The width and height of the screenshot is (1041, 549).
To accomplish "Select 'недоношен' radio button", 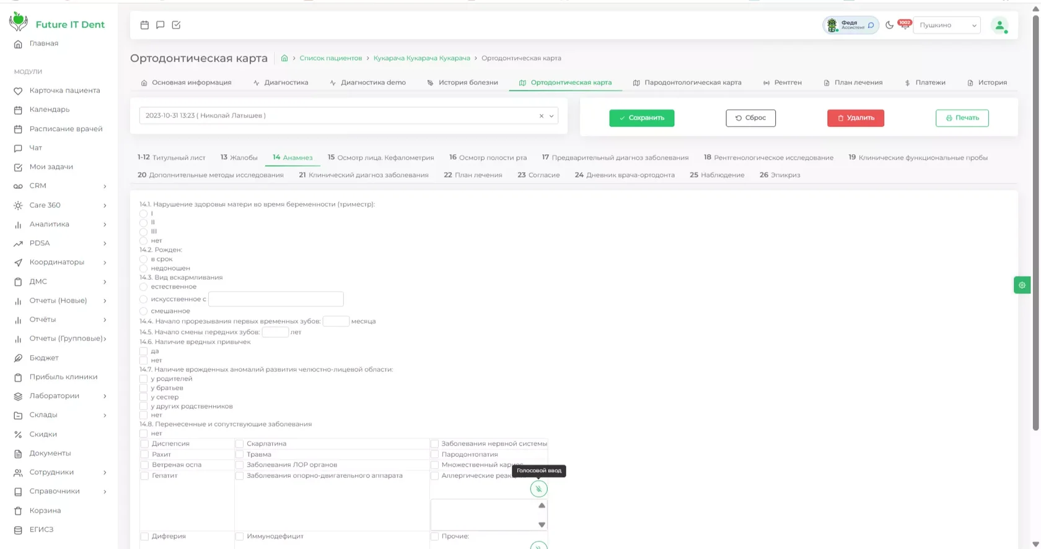I will click(x=143, y=269).
